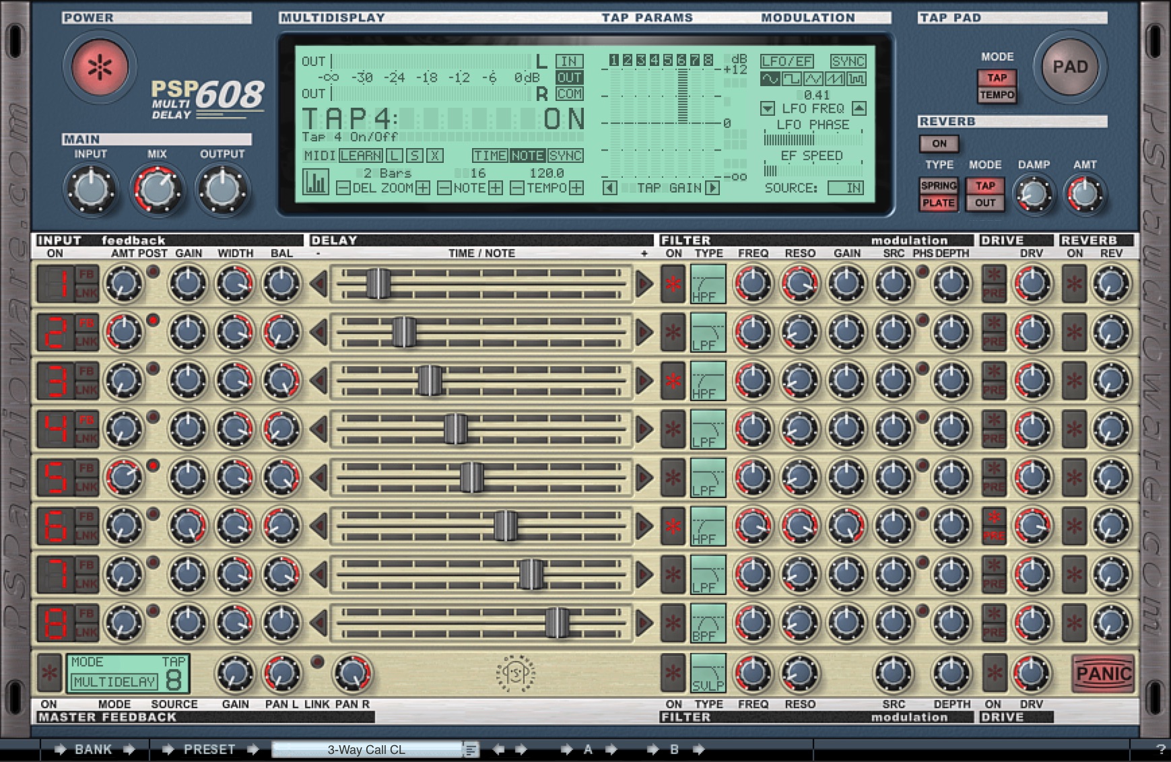
Task: Open the PRESET menu
Action: (x=209, y=749)
